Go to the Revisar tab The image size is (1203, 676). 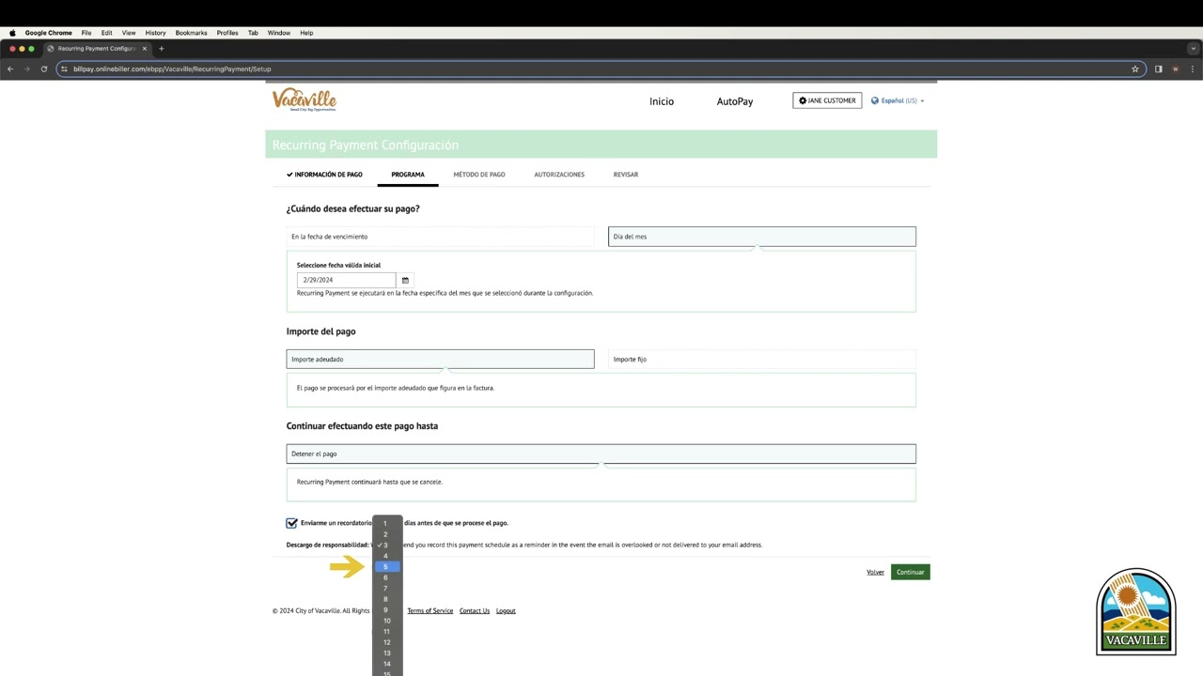pos(626,175)
